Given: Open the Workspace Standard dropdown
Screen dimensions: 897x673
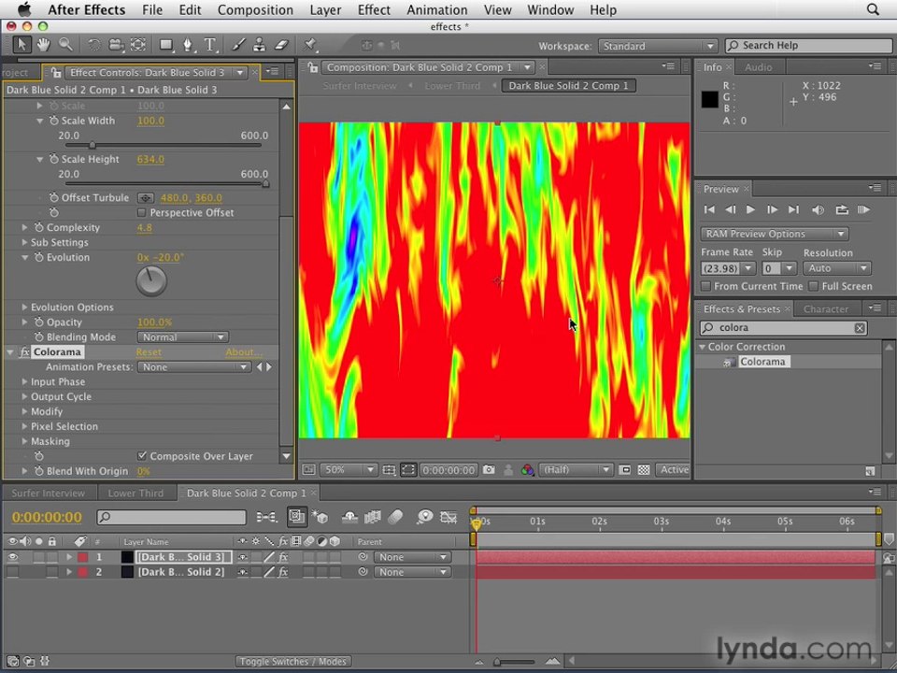Looking at the screenshot, I should [657, 46].
